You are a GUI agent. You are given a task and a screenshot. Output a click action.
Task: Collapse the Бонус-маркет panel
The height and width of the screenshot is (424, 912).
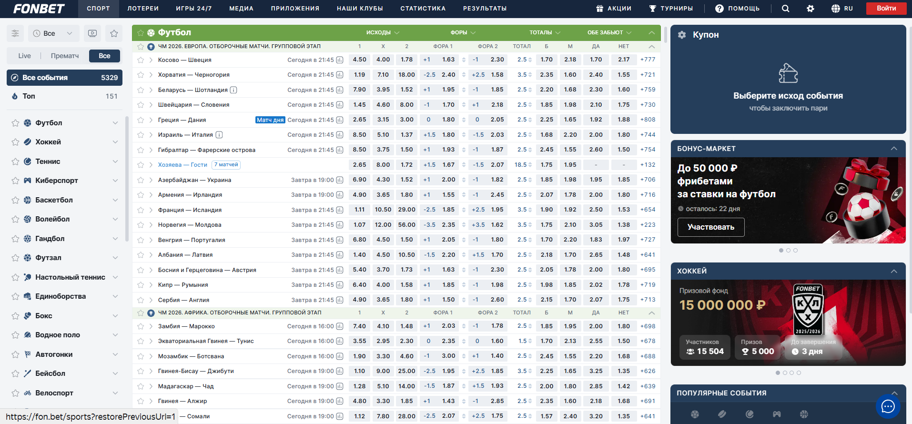[x=894, y=149]
